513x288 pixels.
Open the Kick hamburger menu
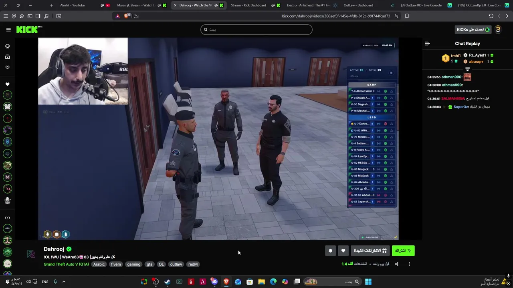point(8,30)
